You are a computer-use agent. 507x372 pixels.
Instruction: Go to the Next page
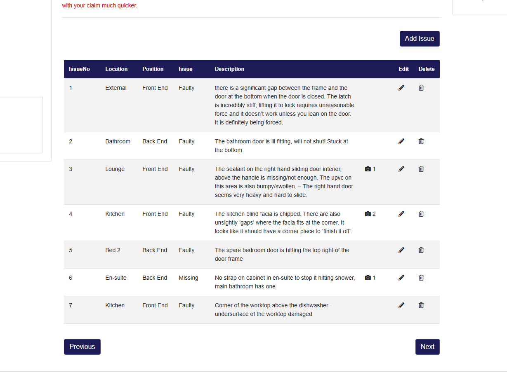(427, 347)
